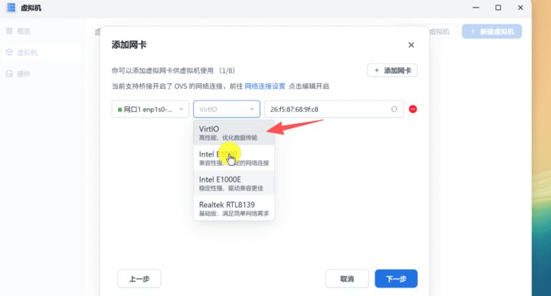Open 硬件 in the sidebar
This screenshot has height=296, width=551.
(x=41, y=74)
